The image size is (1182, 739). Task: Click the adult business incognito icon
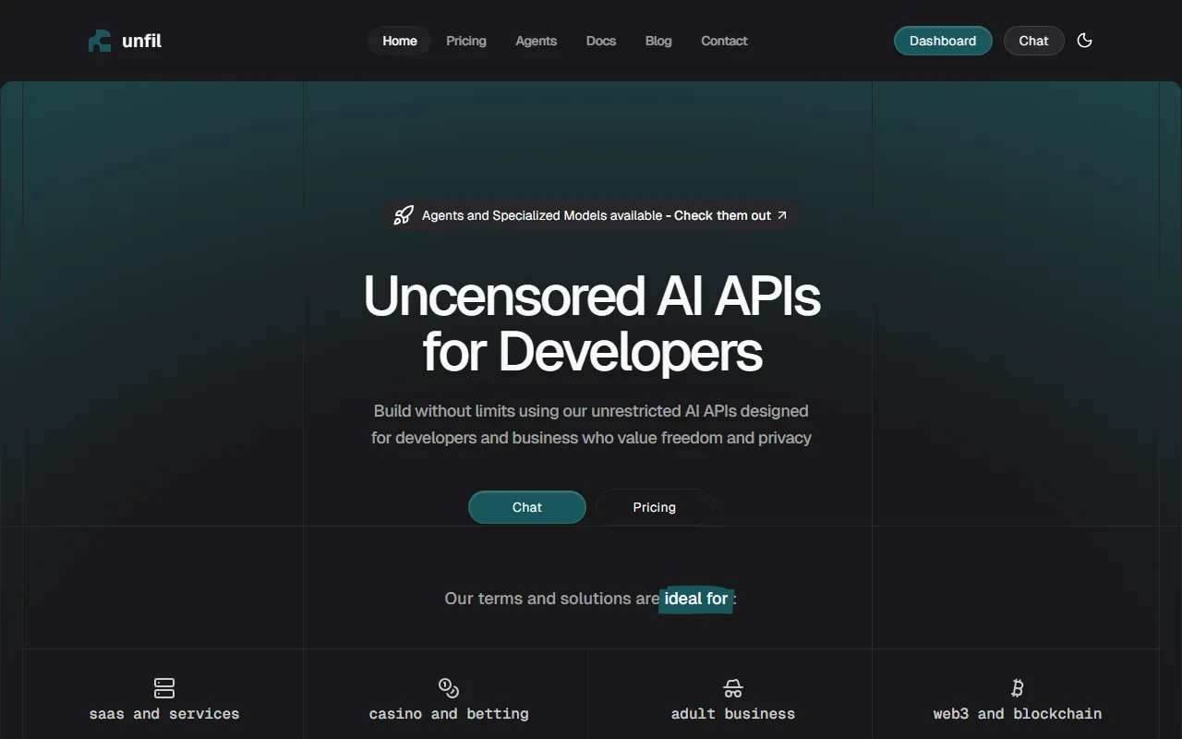[733, 688]
